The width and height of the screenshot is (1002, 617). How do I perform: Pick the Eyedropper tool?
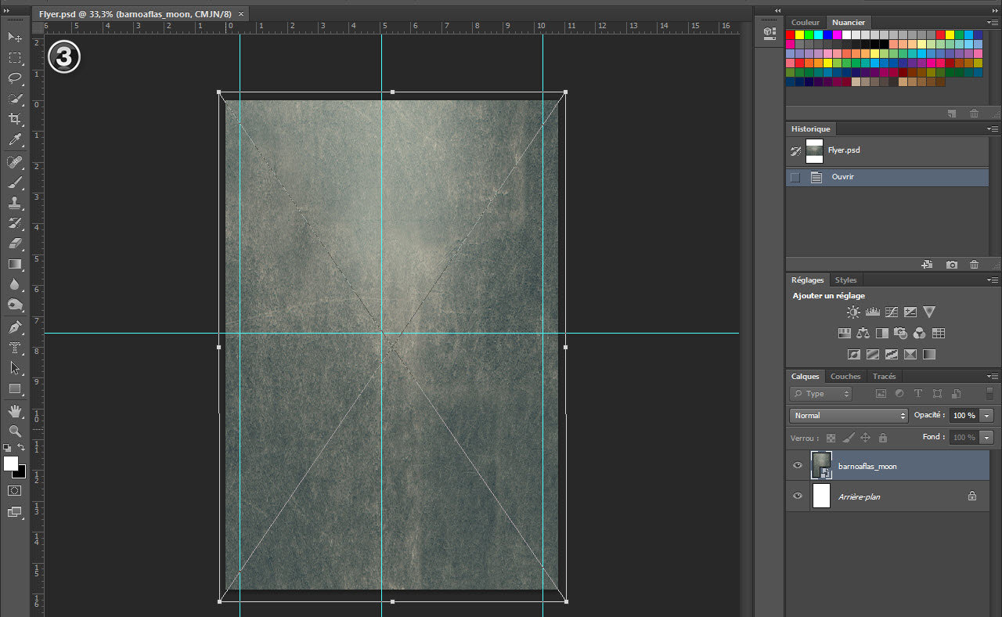click(x=15, y=140)
